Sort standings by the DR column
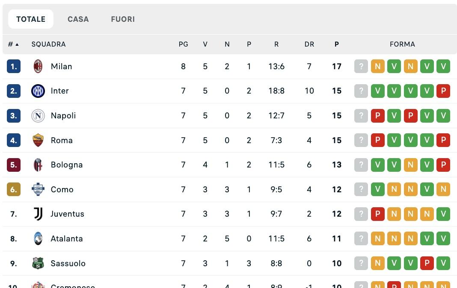 (309, 44)
